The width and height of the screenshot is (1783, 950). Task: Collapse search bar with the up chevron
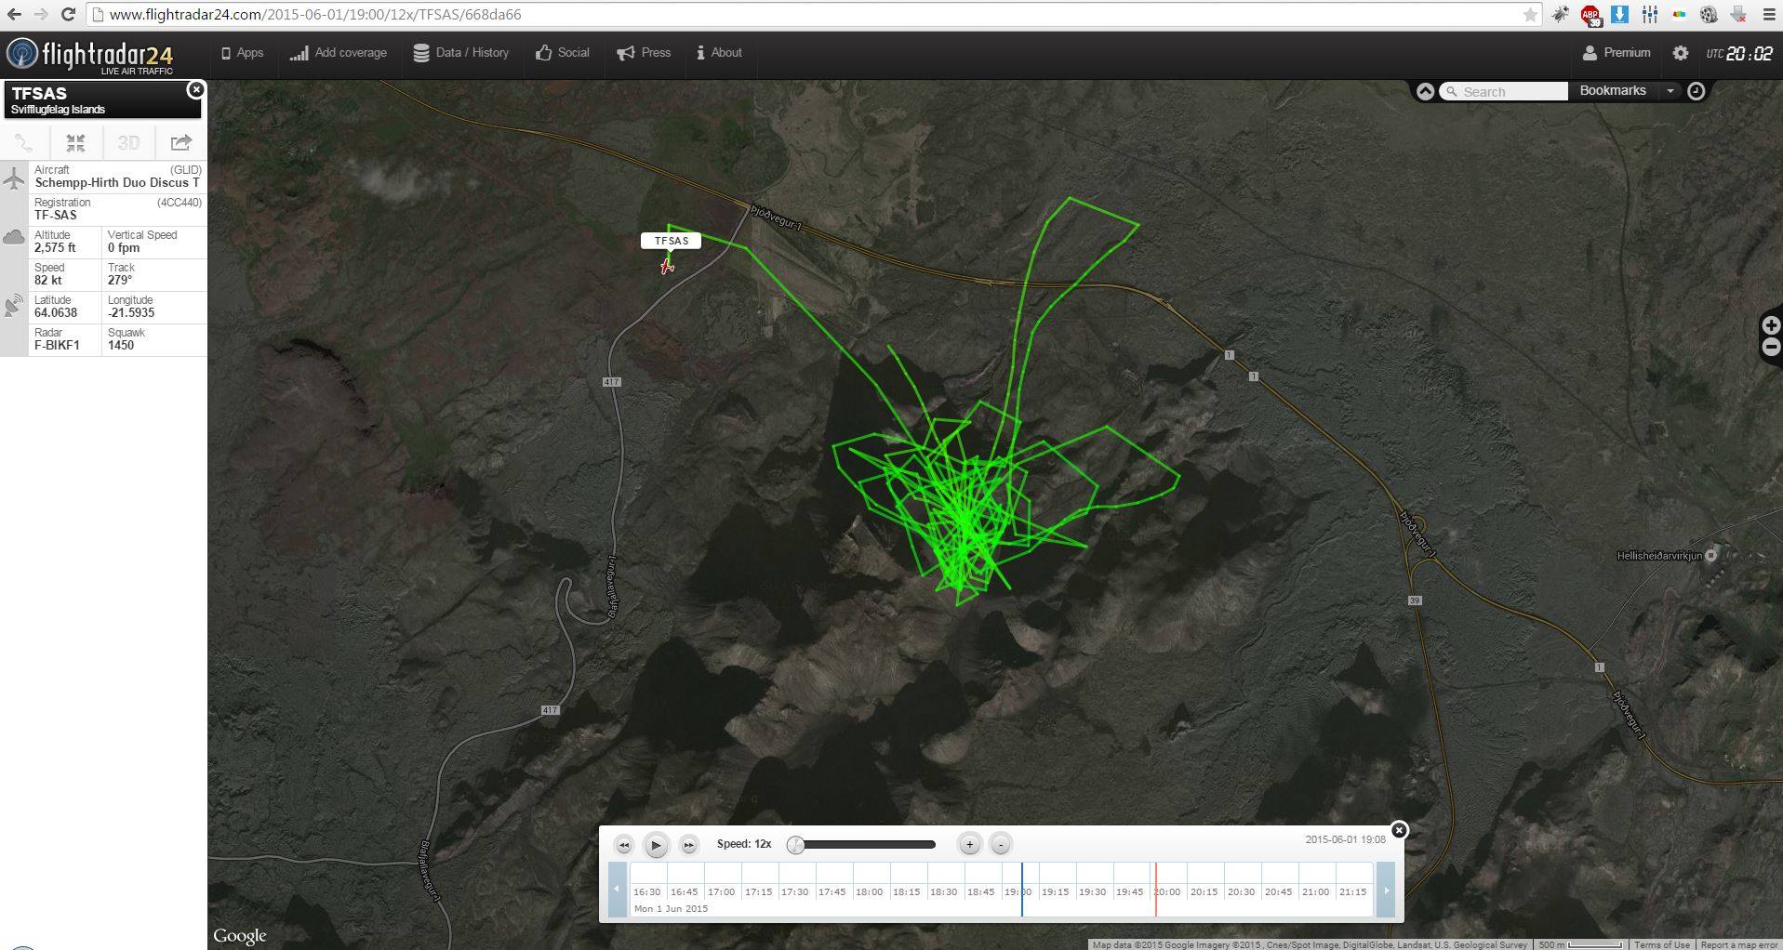pyautogui.click(x=1425, y=91)
